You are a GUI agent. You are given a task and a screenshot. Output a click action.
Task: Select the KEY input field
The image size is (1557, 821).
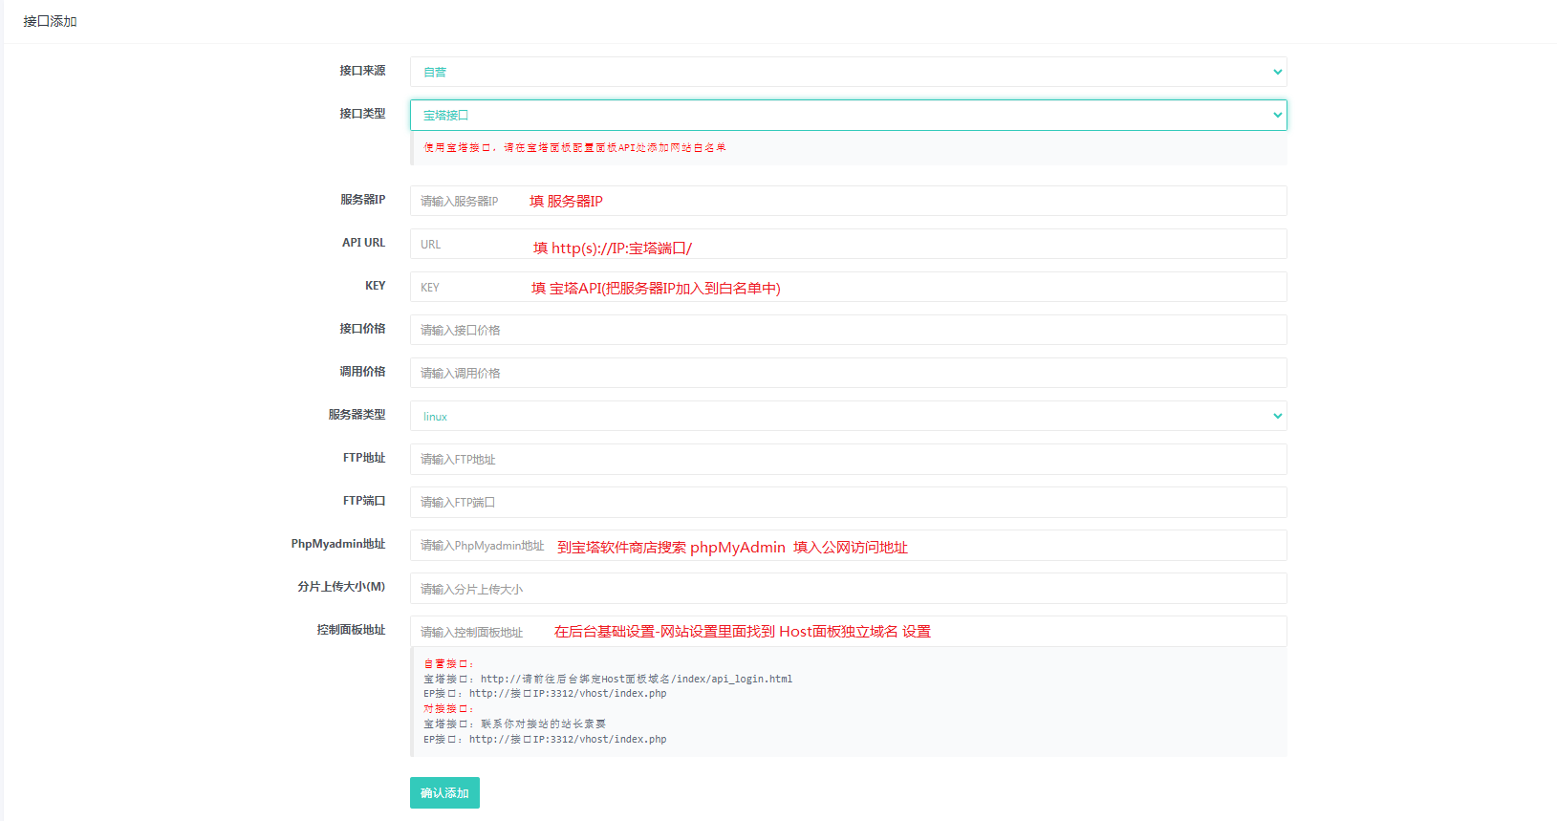click(847, 287)
